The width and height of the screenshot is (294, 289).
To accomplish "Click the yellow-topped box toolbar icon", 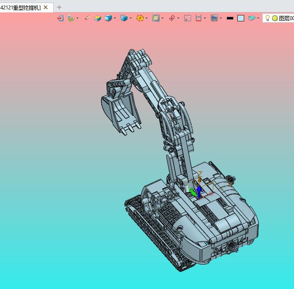I will (x=98, y=18).
